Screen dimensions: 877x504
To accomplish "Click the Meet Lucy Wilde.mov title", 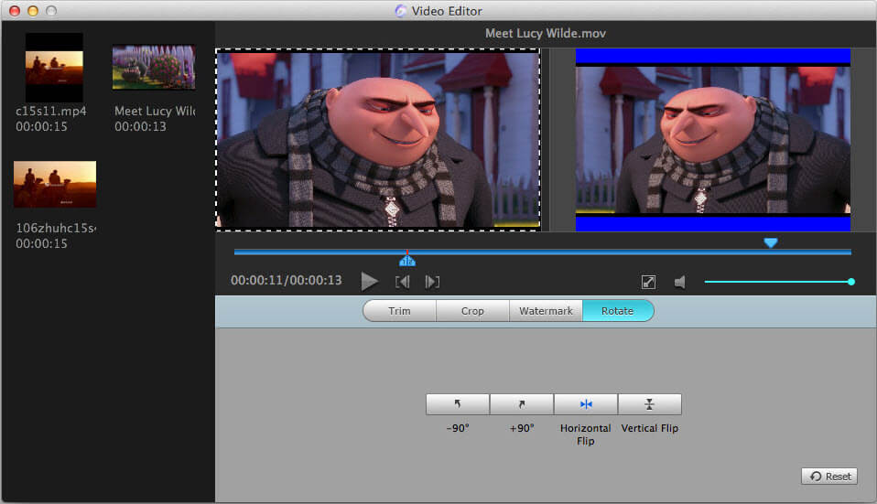I will [x=546, y=34].
